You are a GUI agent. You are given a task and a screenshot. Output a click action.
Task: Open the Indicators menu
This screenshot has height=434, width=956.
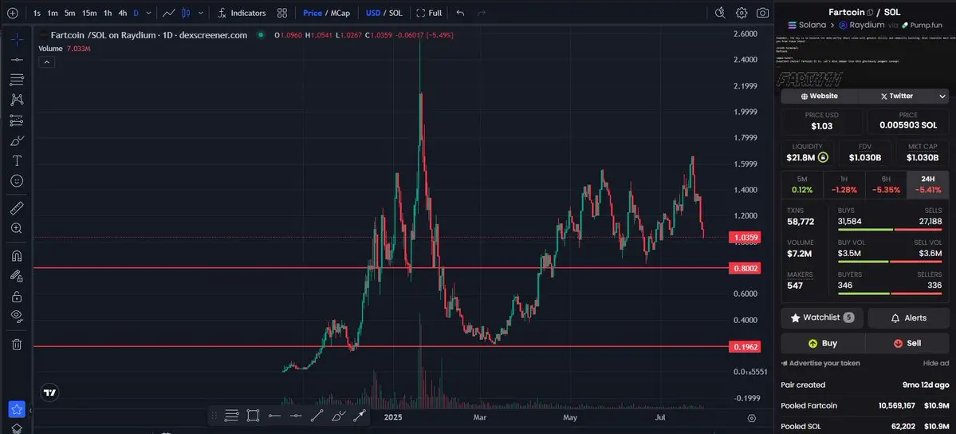[242, 13]
